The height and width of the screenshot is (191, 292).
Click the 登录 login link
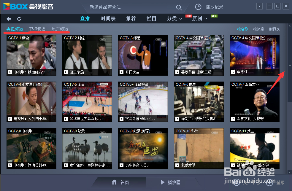click(280, 182)
